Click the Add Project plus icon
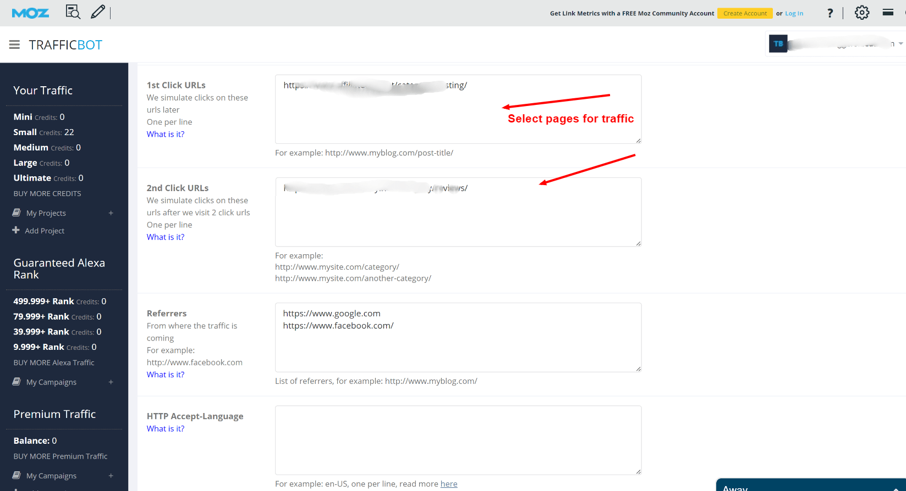 point(16,230)
